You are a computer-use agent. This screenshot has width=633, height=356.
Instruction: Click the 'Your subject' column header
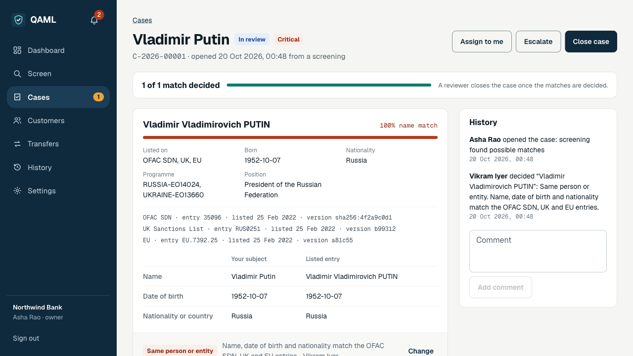tap(249, 259)
